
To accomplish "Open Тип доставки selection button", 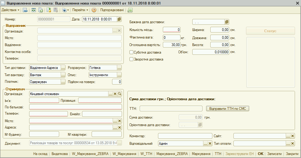I will [x=63, y=68].
